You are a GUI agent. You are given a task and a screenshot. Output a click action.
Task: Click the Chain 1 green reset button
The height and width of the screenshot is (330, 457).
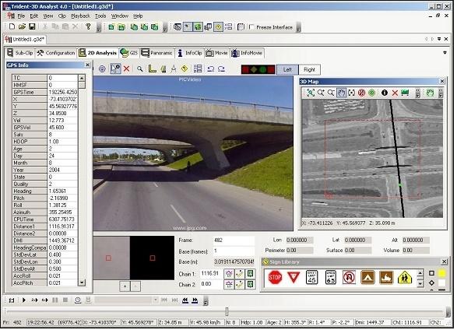coord(250,273)
